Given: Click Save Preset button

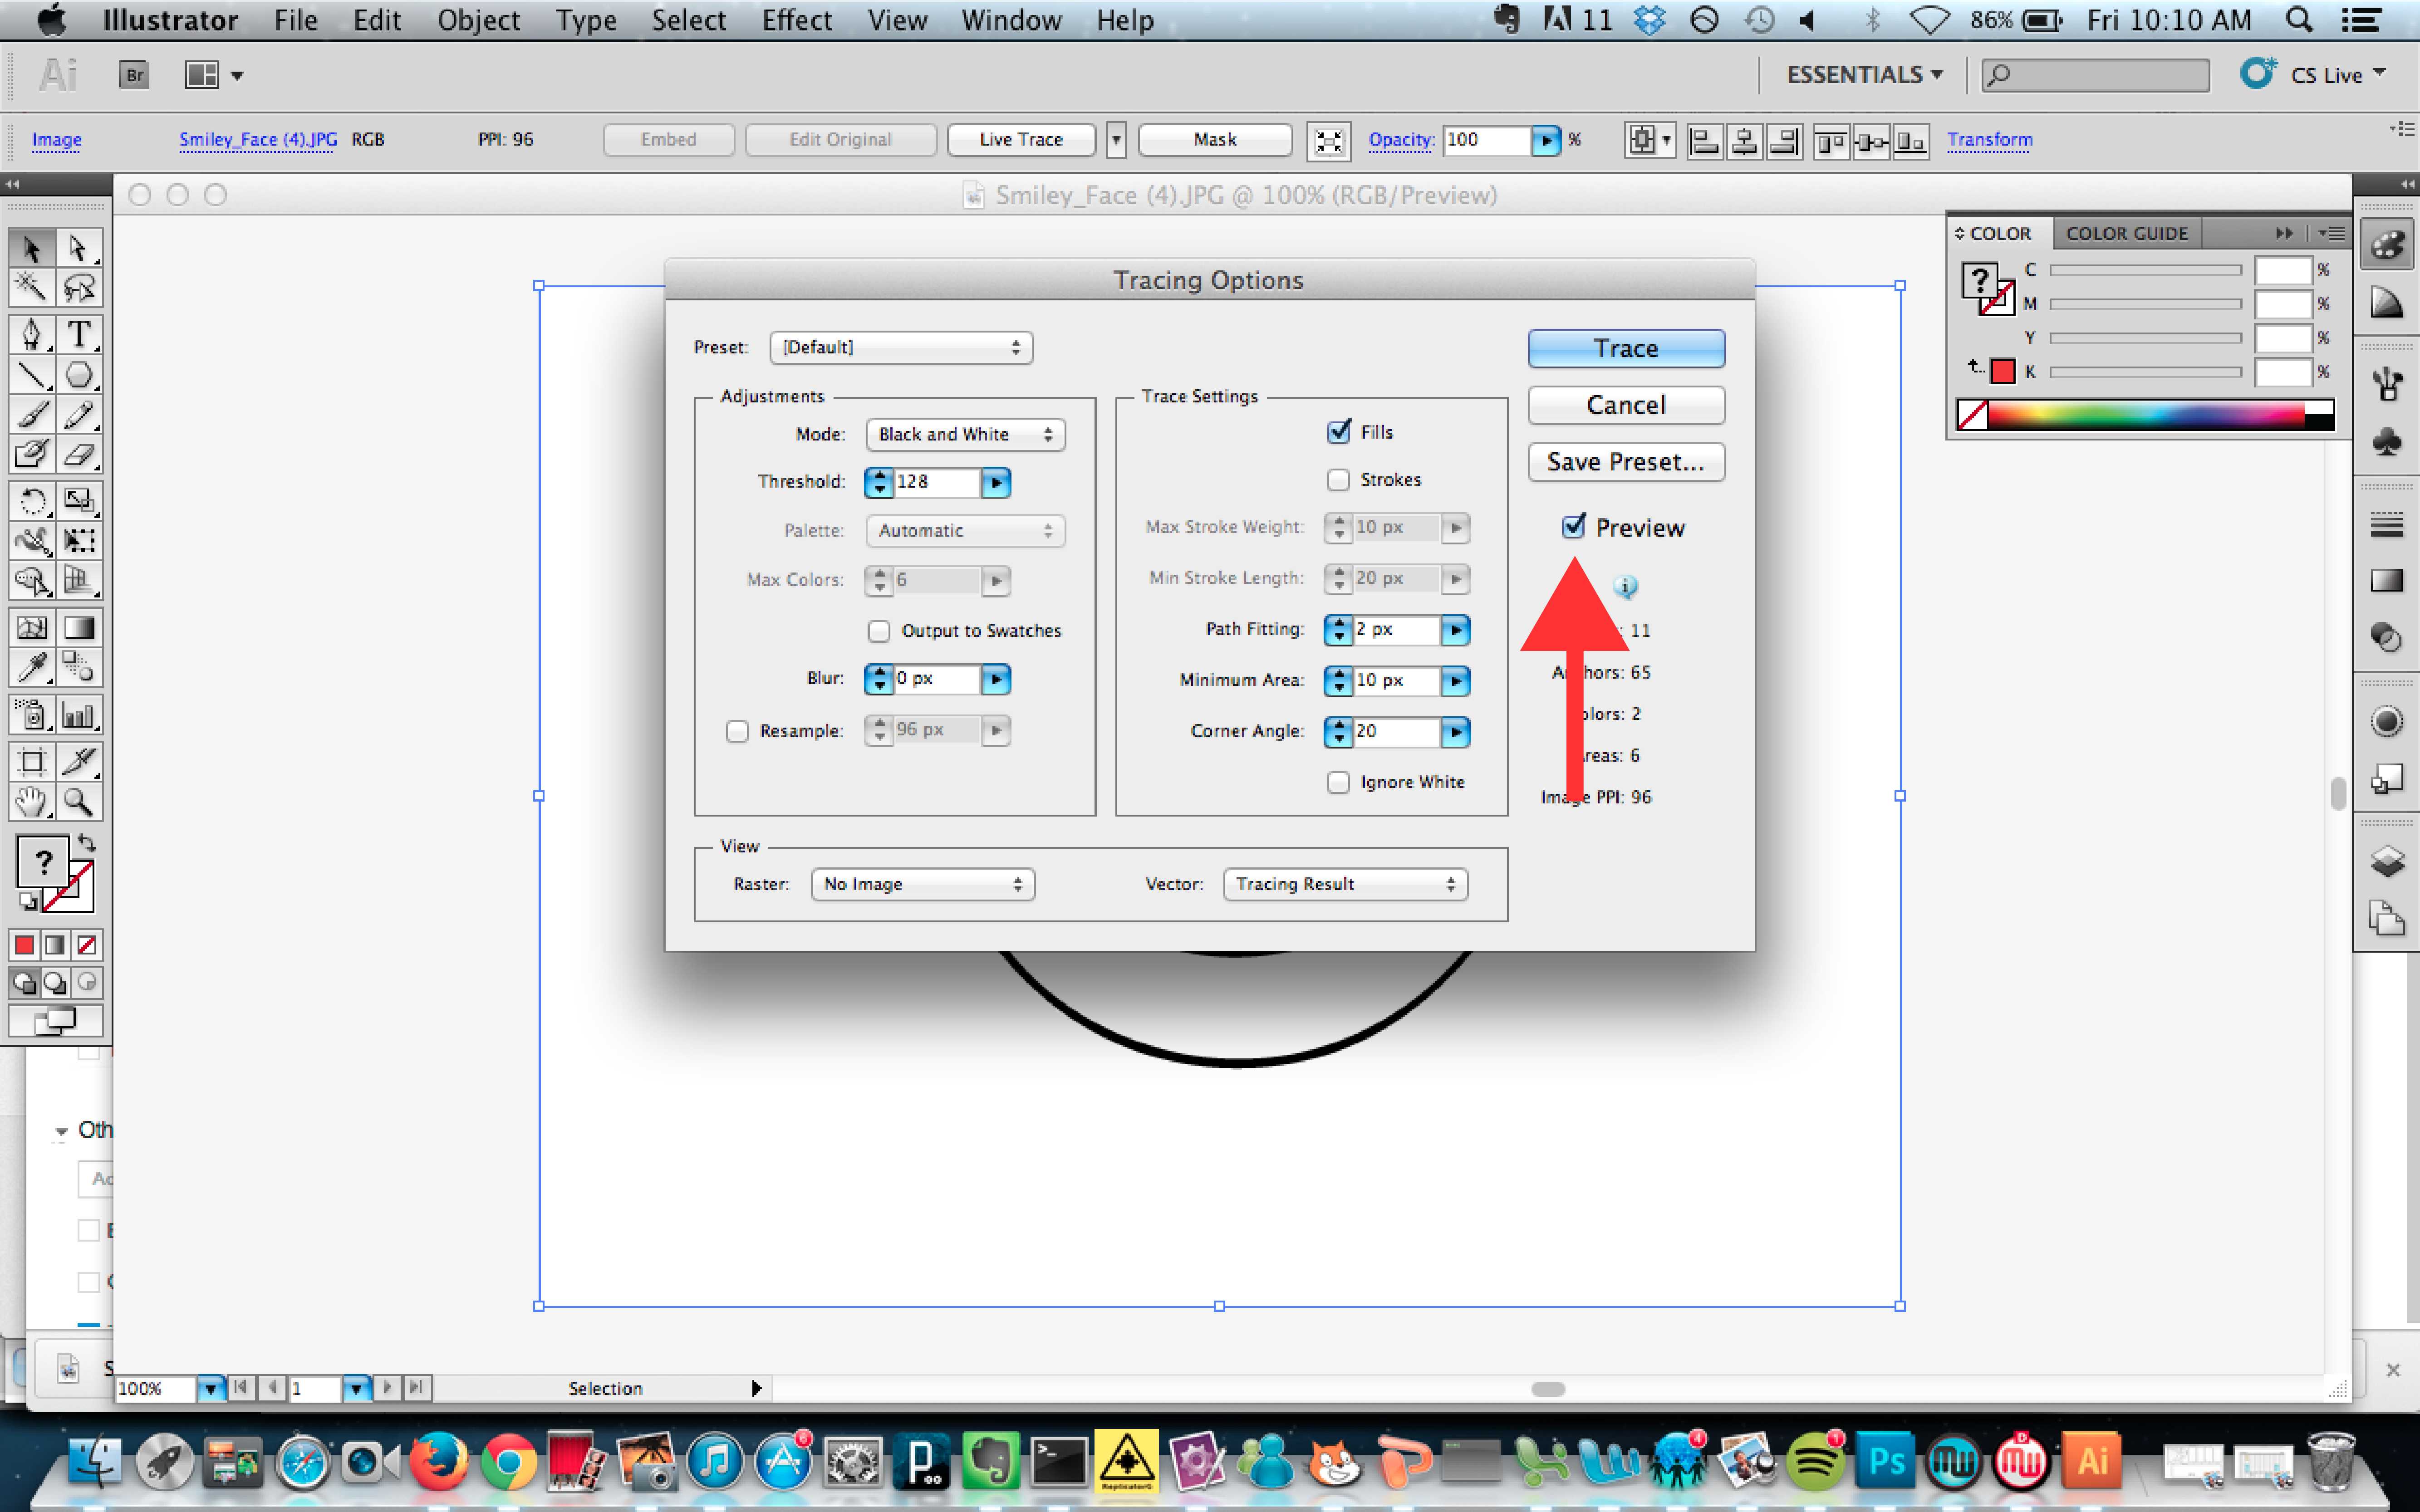Looking at the screenshot, I should coord(1625,462).
